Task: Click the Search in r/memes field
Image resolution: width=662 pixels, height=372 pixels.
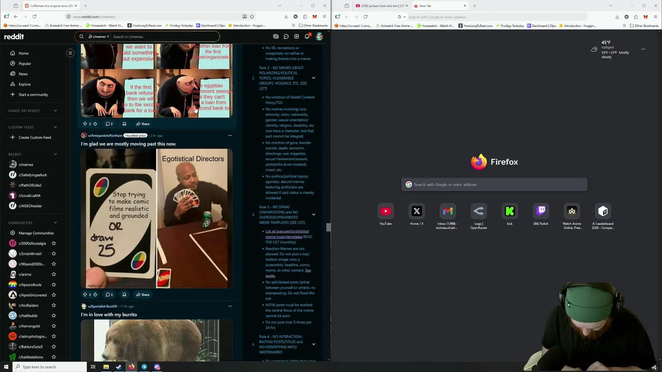Action: tap(164, 37)
